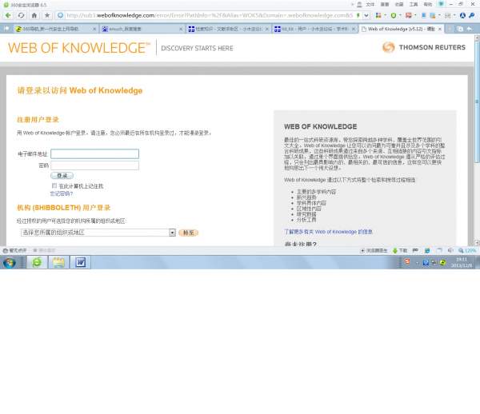Click the download arrow in status bar
This screenshot has width=480, height=414.
[x=395, y=250]
